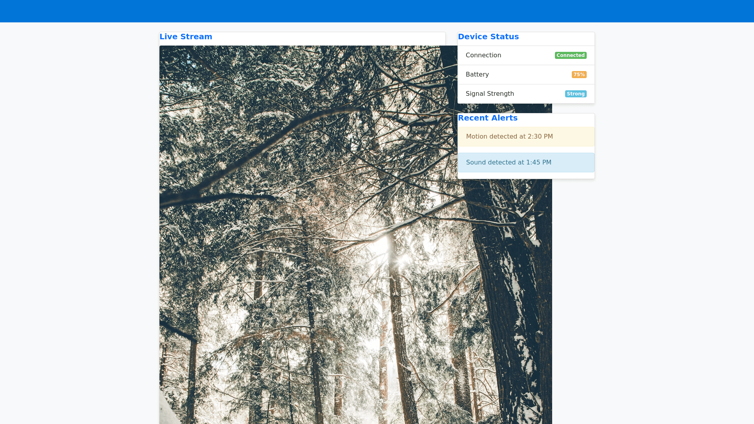This screenshot has width=754, height=424.
Task: Click the Recent Alerts heading
Action: pos(487,118)
